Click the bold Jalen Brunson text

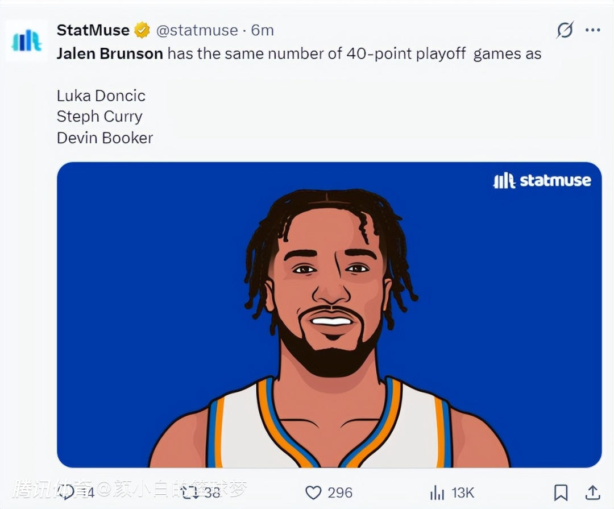[110, 54]
